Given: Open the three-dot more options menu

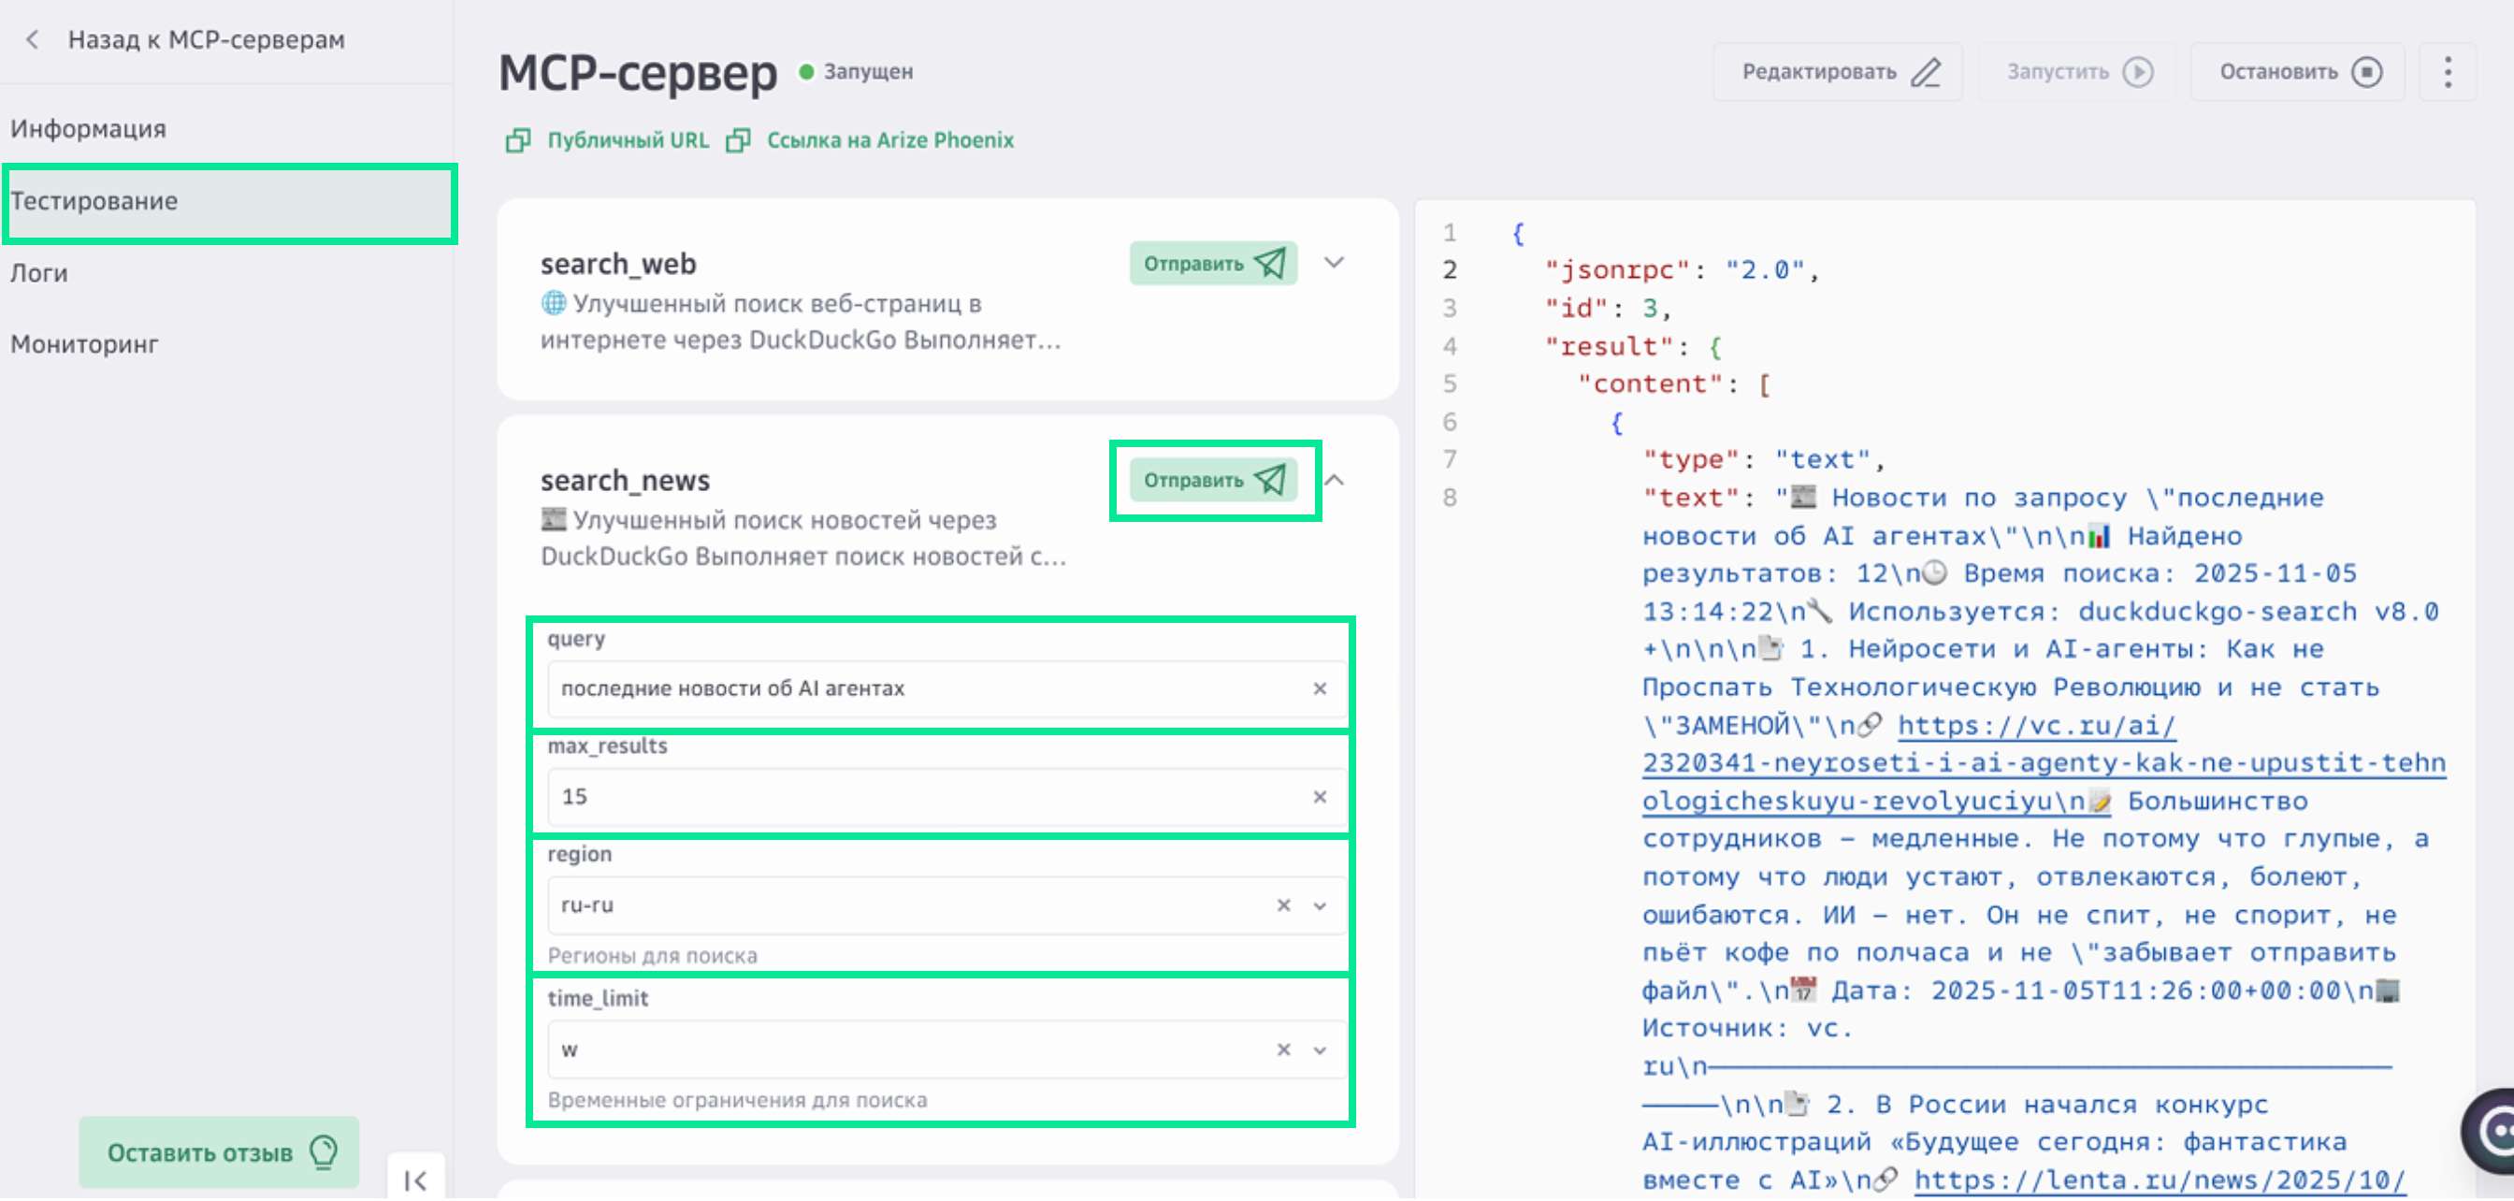Looking at the screenshot, I should (2447, 72).
